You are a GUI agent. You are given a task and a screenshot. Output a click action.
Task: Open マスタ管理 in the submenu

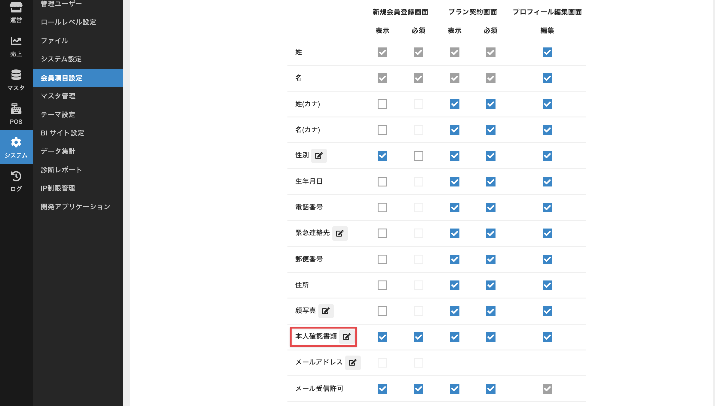pyautogui.click(x=58, y=96)
